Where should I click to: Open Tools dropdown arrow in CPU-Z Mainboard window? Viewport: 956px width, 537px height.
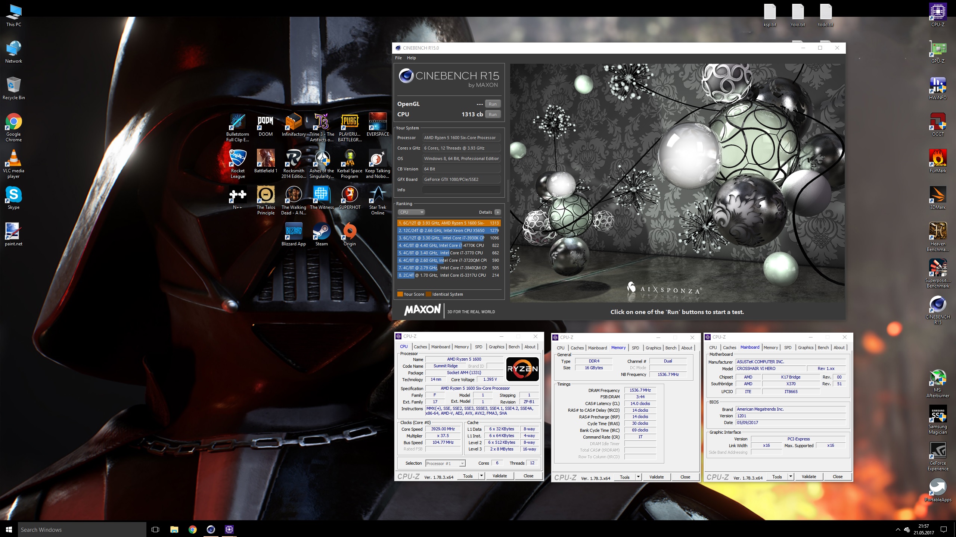point(791,477)
